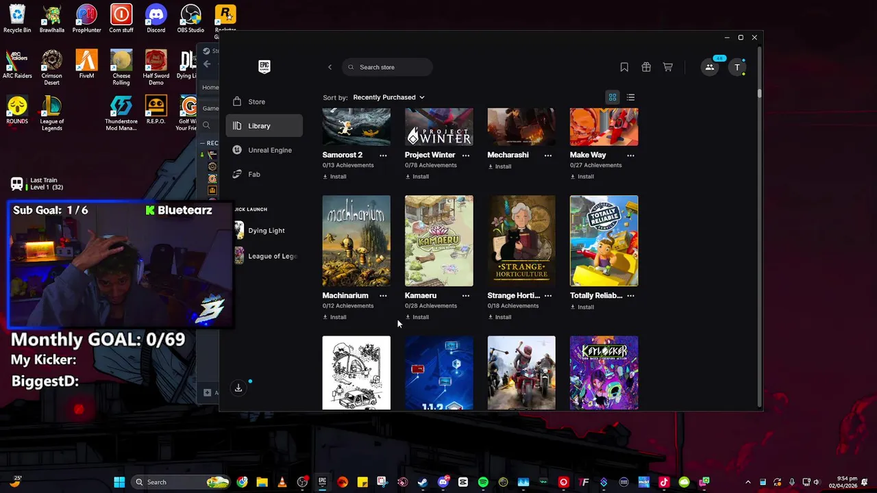Open the Strange Horticulture cover thumbnail
The image size is (877, 493).
coord(521,241)
